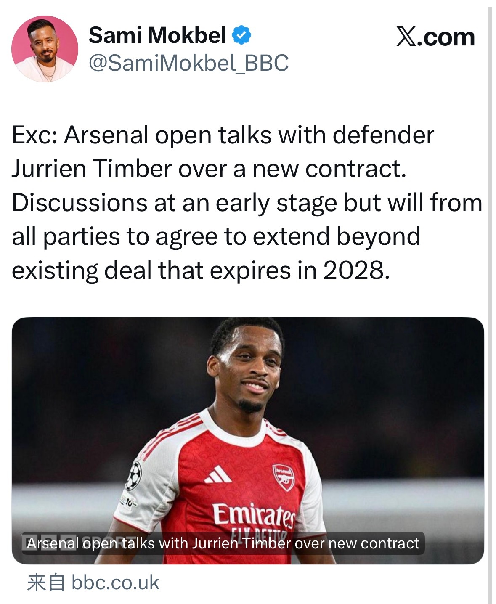Open the @SamiMokbel_BBC handle link
This screenshot has width=496, height=604.
point(188,63)
